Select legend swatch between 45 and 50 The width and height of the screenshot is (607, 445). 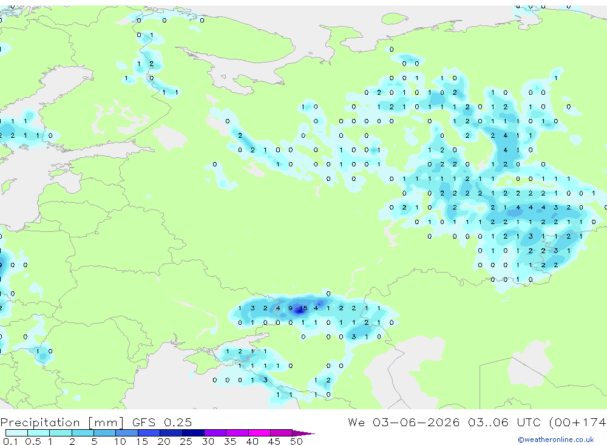coord(281,433)
